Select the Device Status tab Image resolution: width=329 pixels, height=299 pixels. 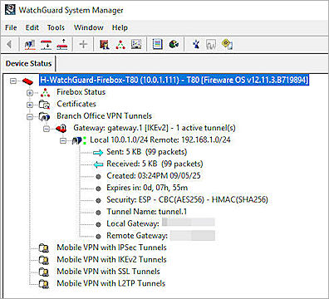(28, 63)
